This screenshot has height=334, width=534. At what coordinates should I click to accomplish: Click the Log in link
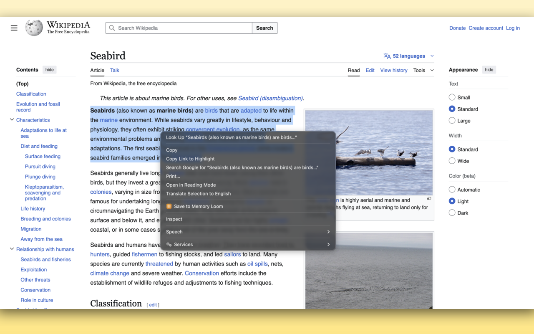click(513, 28)
